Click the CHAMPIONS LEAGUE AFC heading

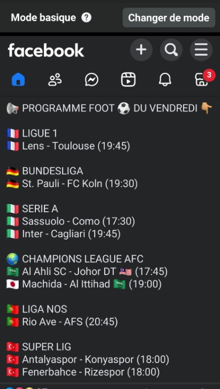tap(74, 259)
